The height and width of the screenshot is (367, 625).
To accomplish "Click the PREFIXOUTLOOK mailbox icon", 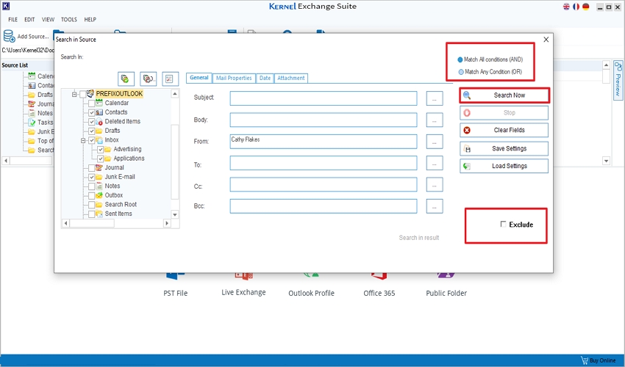I will tap(90, 93).
